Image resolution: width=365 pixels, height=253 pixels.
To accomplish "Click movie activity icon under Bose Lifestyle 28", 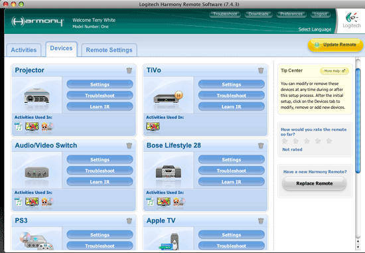I will [x=179, y=202].
